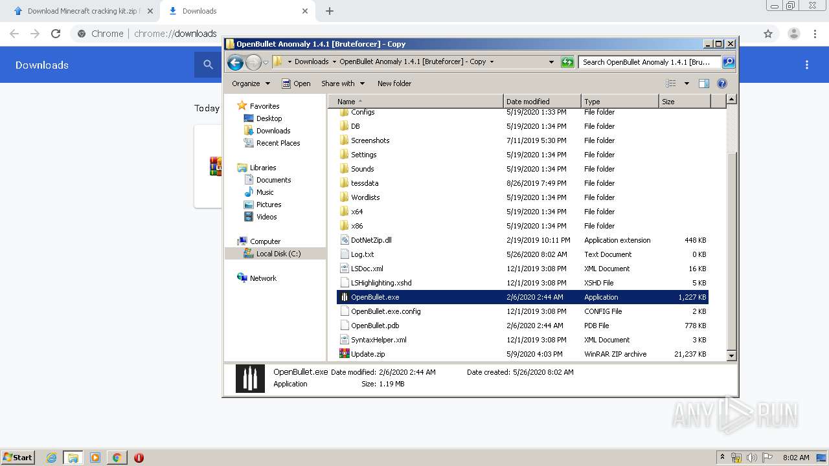Open Windows Start menu
Image resolution: width=829 pixels, height=466 pixels.
tap(17, 457)
